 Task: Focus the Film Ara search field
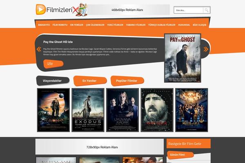point(188,10)
